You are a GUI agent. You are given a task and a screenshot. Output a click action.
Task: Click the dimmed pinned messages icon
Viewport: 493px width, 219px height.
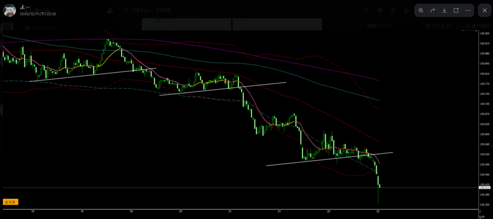pos(393,11)
